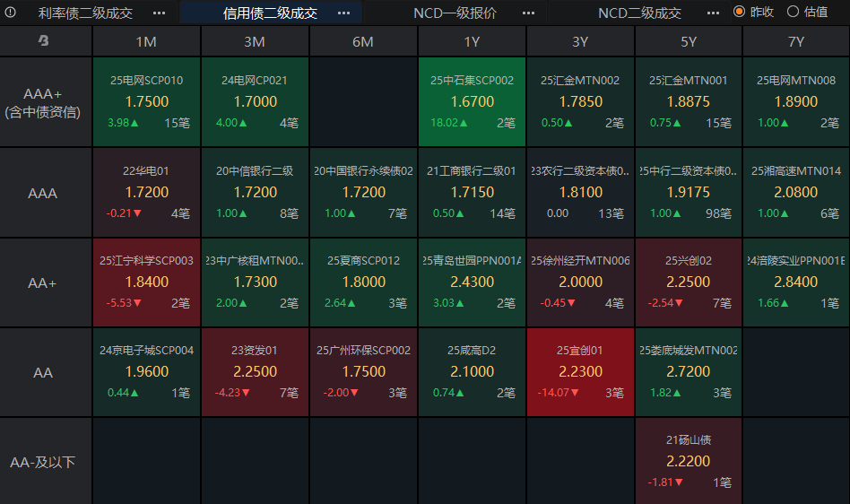850x504 pixels.
Task: Open the 25娄底城发MTN002 cell
Action: (689, 372)
